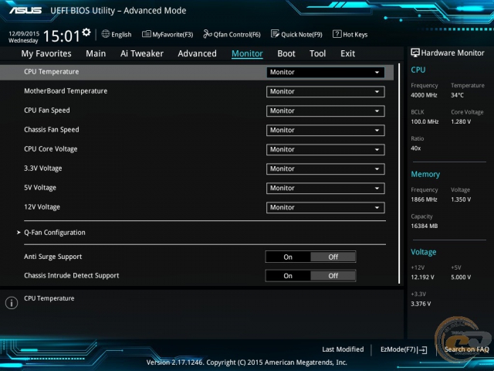The image size is (494, 371).
Task: Click the globe language icon
Action: tap(106, 34)
